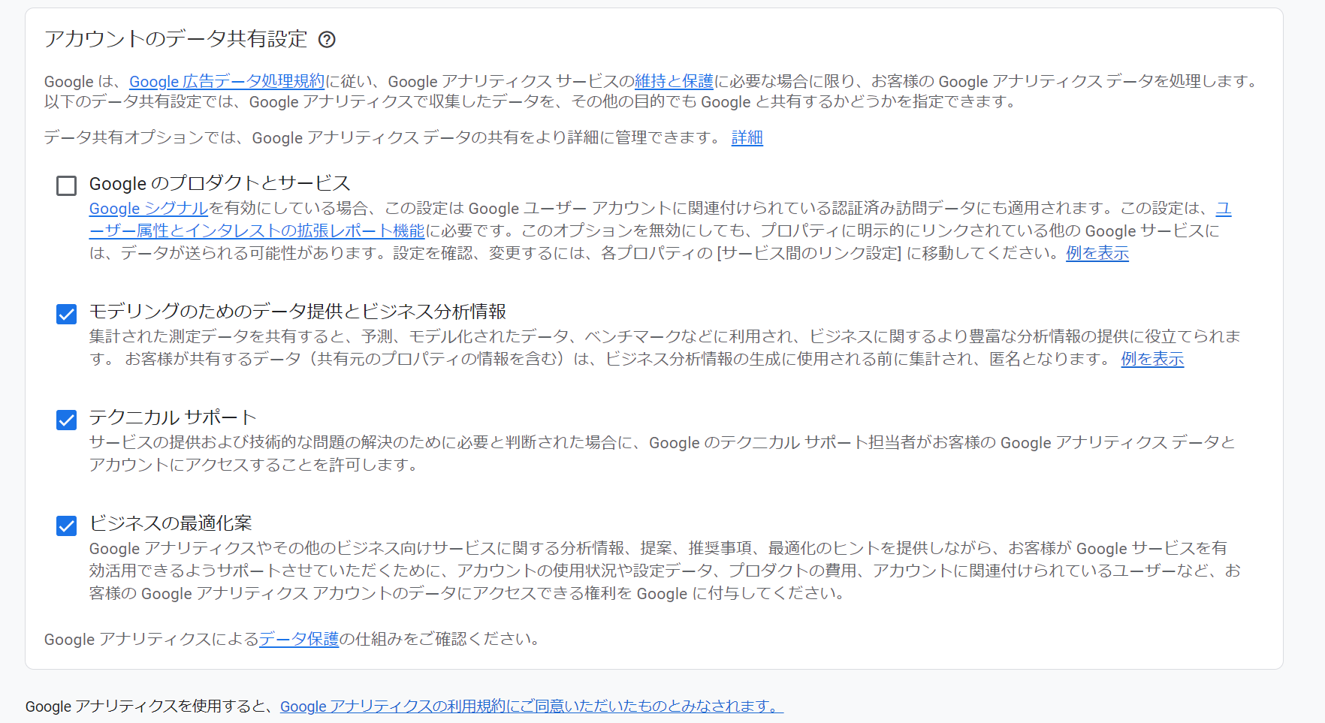The width and height of the screenshot is (1325, 723).
Task: Uncheck ビジネスの最適化案 checkbox
Action: (67, 526)
